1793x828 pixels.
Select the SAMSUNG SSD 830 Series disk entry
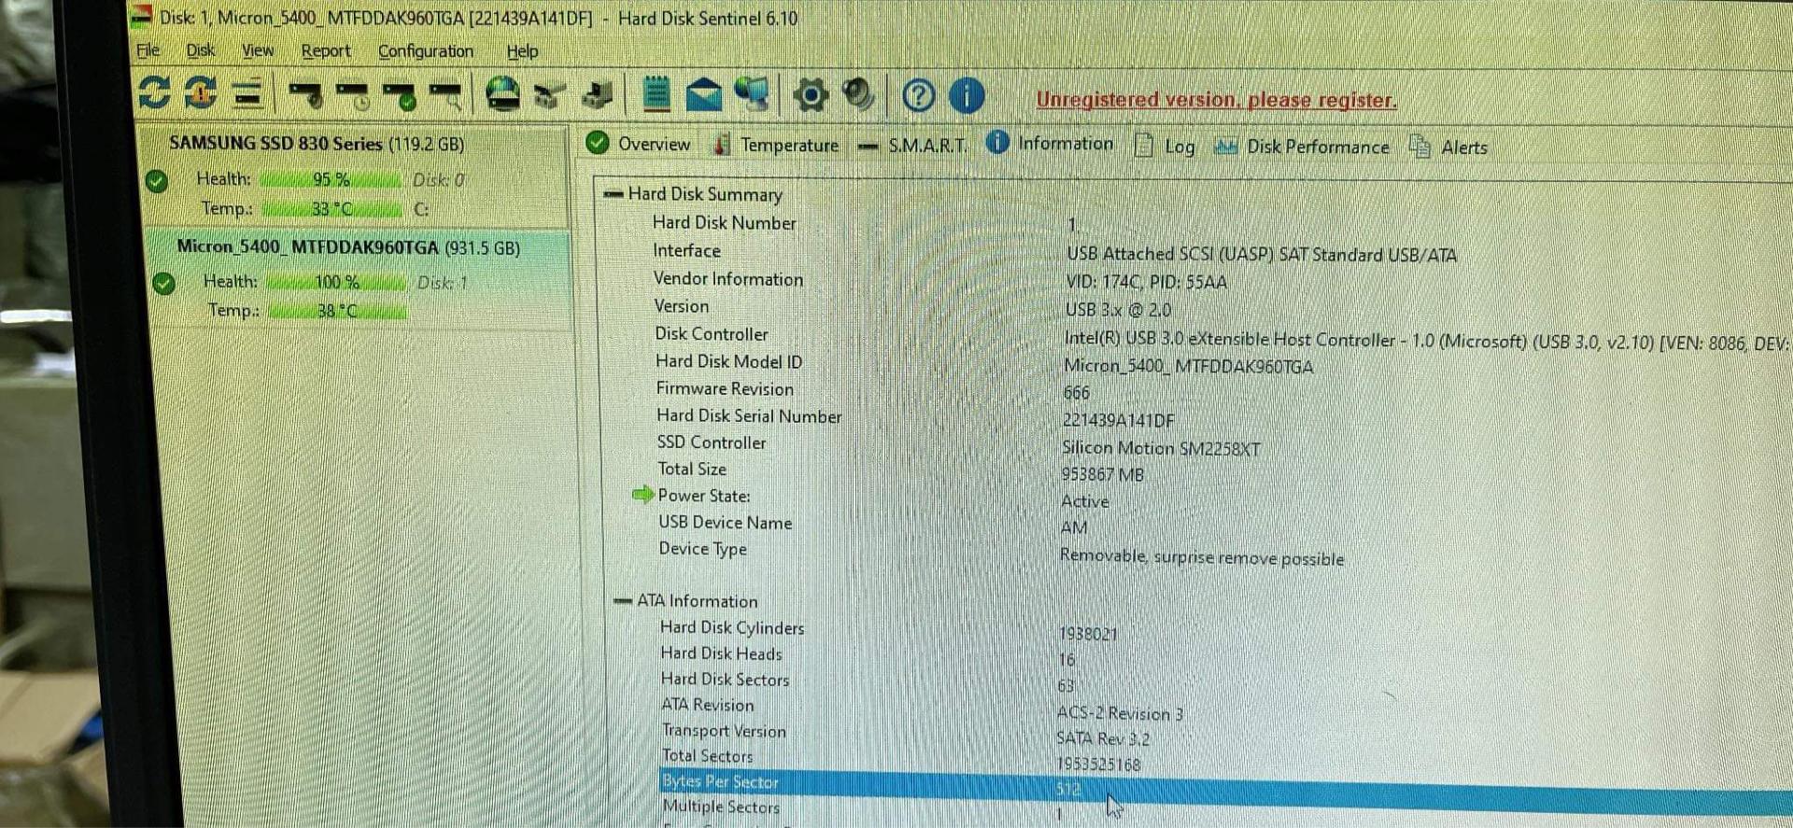click(x=355, y=175)
